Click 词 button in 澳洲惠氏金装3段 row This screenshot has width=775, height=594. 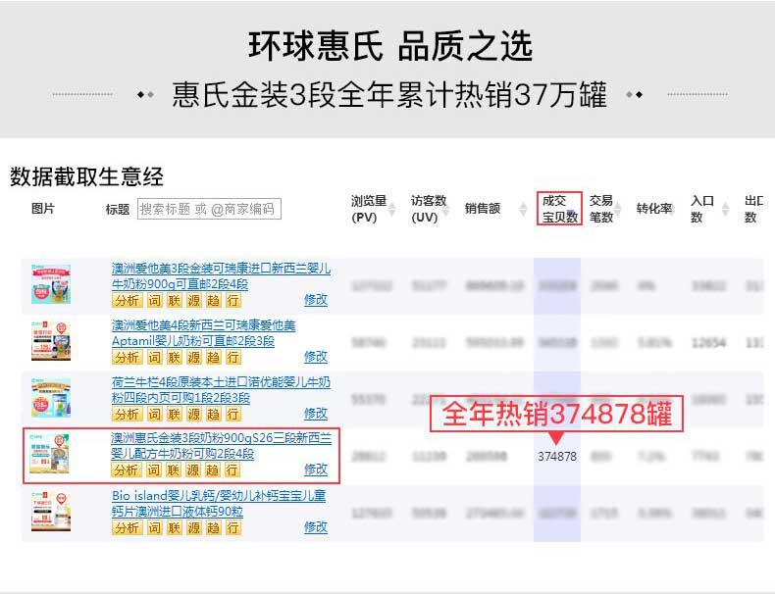click(154, 470)
